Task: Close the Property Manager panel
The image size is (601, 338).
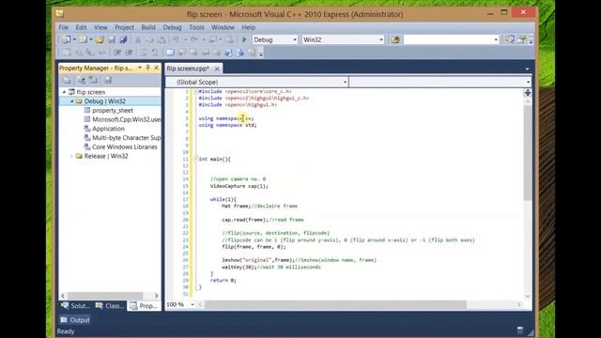Action: (x=157, y=68)
